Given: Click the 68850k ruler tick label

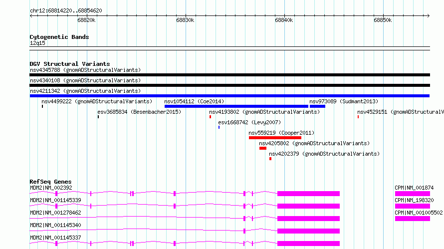Looking at the screenshot, I should 383,20.
